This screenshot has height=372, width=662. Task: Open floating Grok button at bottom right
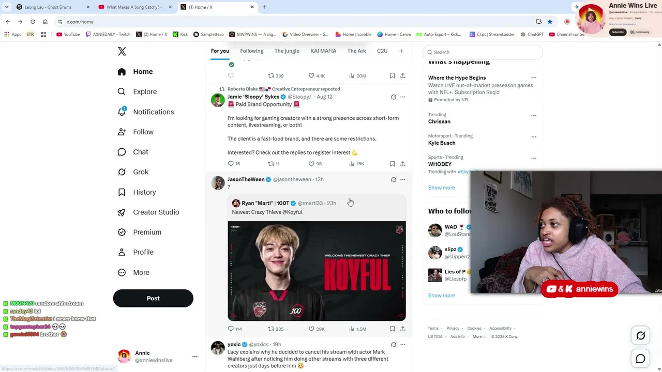click(640, 336)
